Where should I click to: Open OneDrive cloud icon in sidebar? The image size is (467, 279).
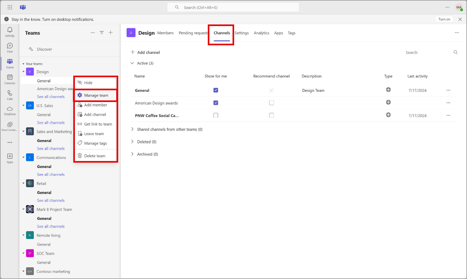pyautogui.click(x=10, y=110)
